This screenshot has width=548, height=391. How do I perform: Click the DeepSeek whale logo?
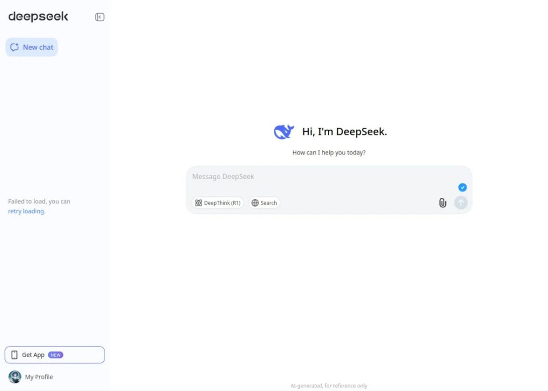click(284, 132)
